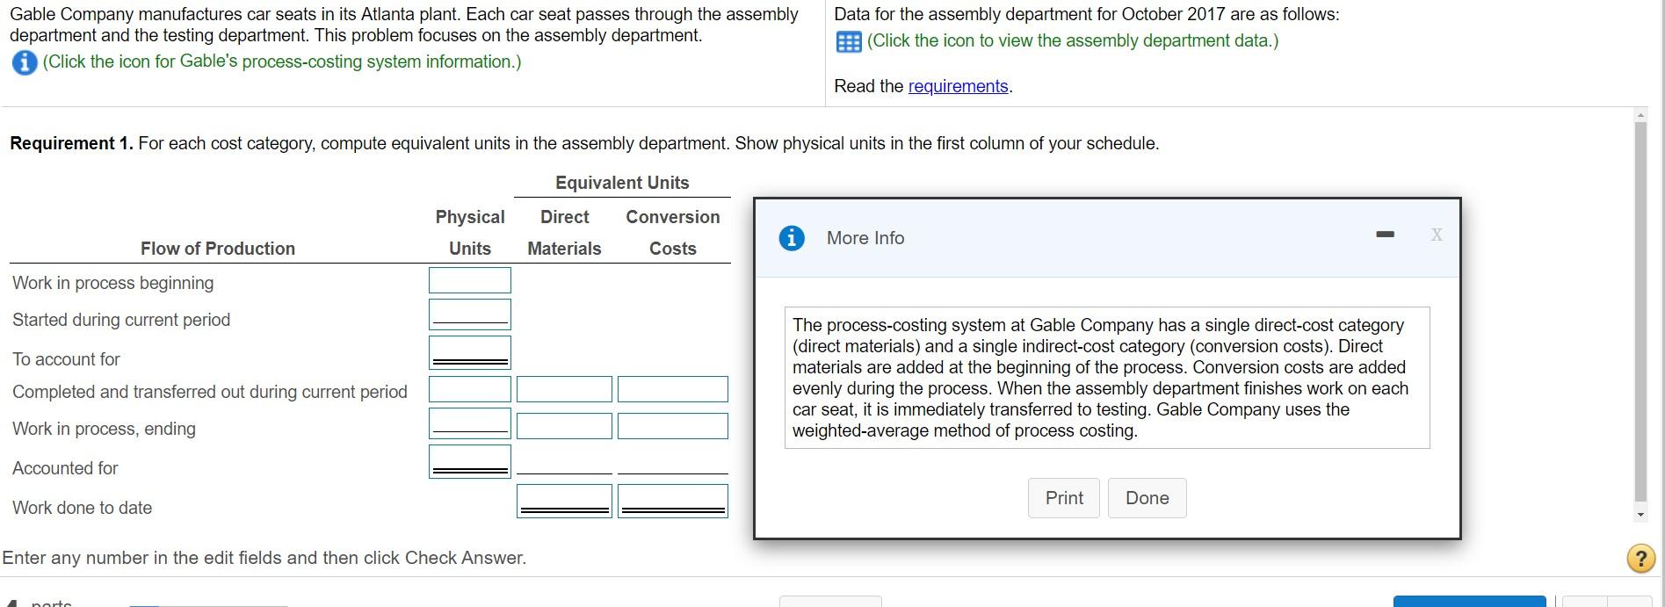
Task: Click Completed and transferred out direct materials field
Action: 564,389
